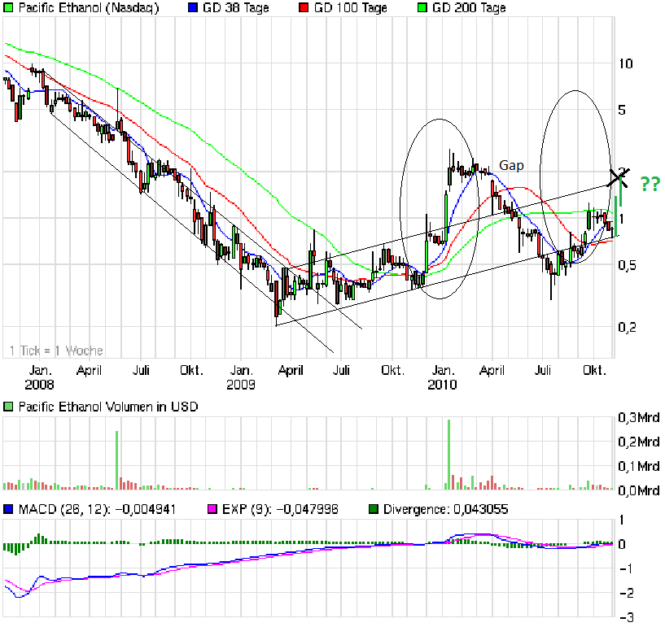The width and height of the screenshot is (665, 627).
Task: Select the 'GD 38 Tage' legend label
Action: 236,8
